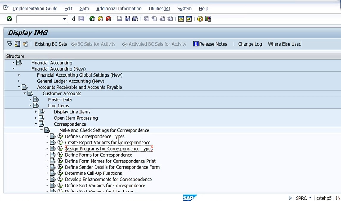Expand the Master Data node

tap(30, 99)
